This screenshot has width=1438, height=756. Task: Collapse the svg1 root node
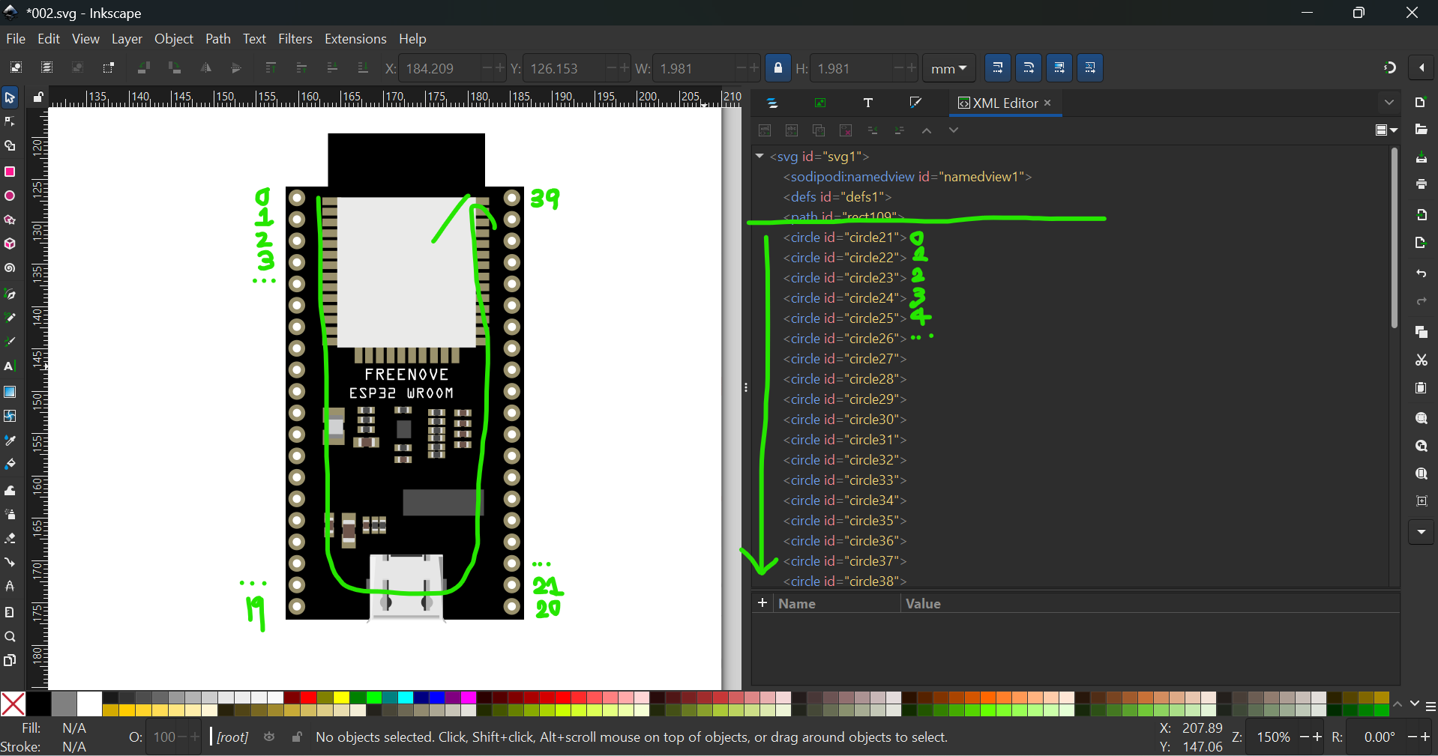point(759,157)
